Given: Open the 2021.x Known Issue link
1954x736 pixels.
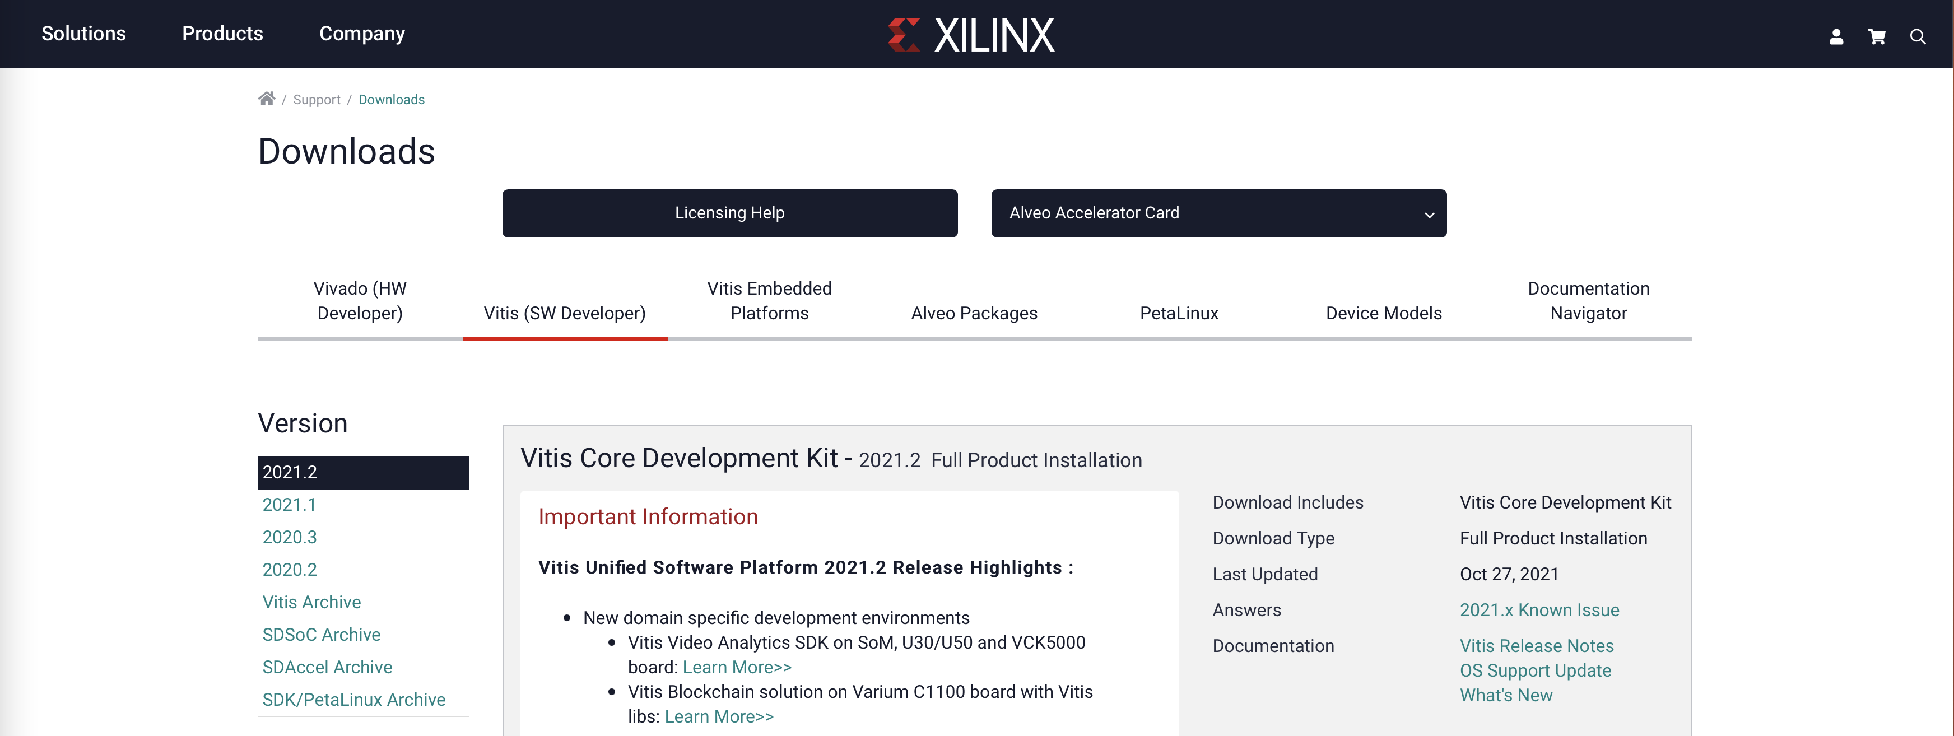Looking at the screenshot, I should tap(1539, 610).
